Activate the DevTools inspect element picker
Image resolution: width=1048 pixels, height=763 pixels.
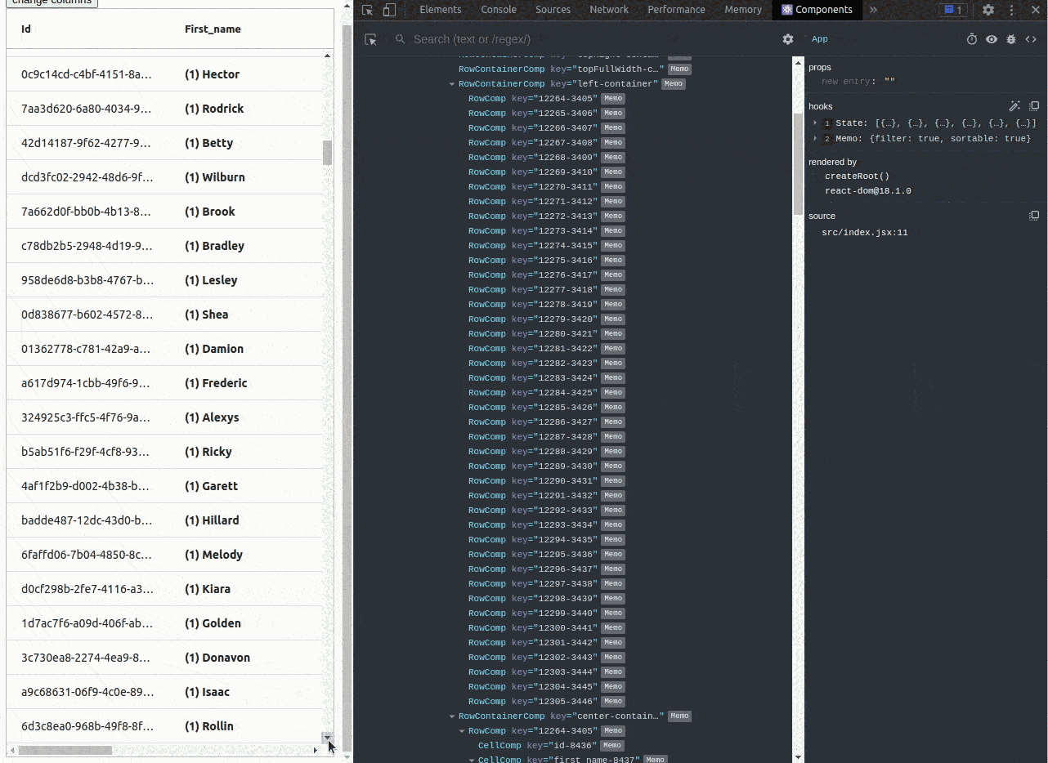point(368,10)
